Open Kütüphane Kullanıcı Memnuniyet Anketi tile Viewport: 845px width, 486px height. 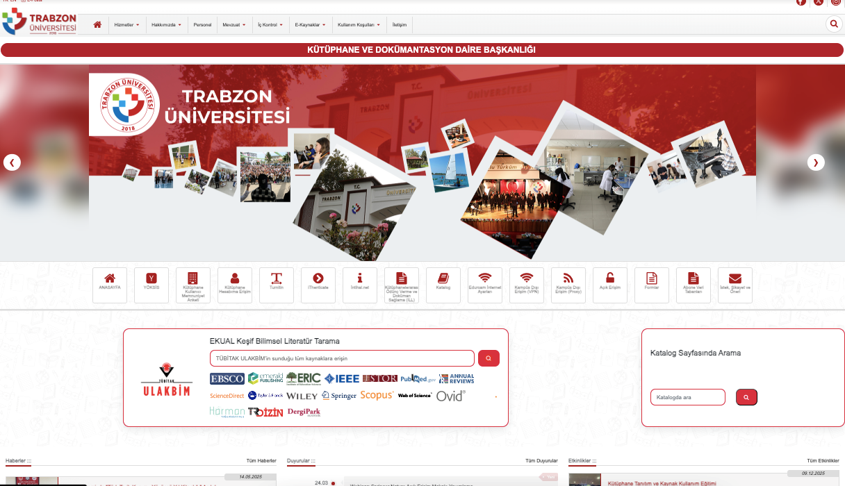pos(193,285)
